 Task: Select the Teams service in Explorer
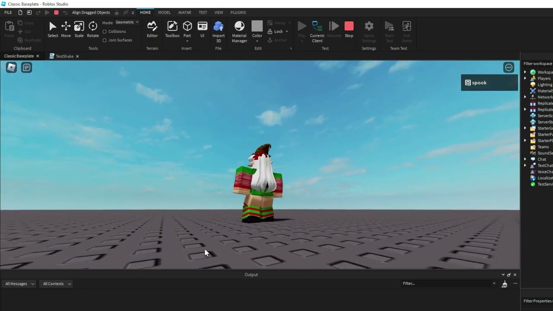click(x=540, y=147)
